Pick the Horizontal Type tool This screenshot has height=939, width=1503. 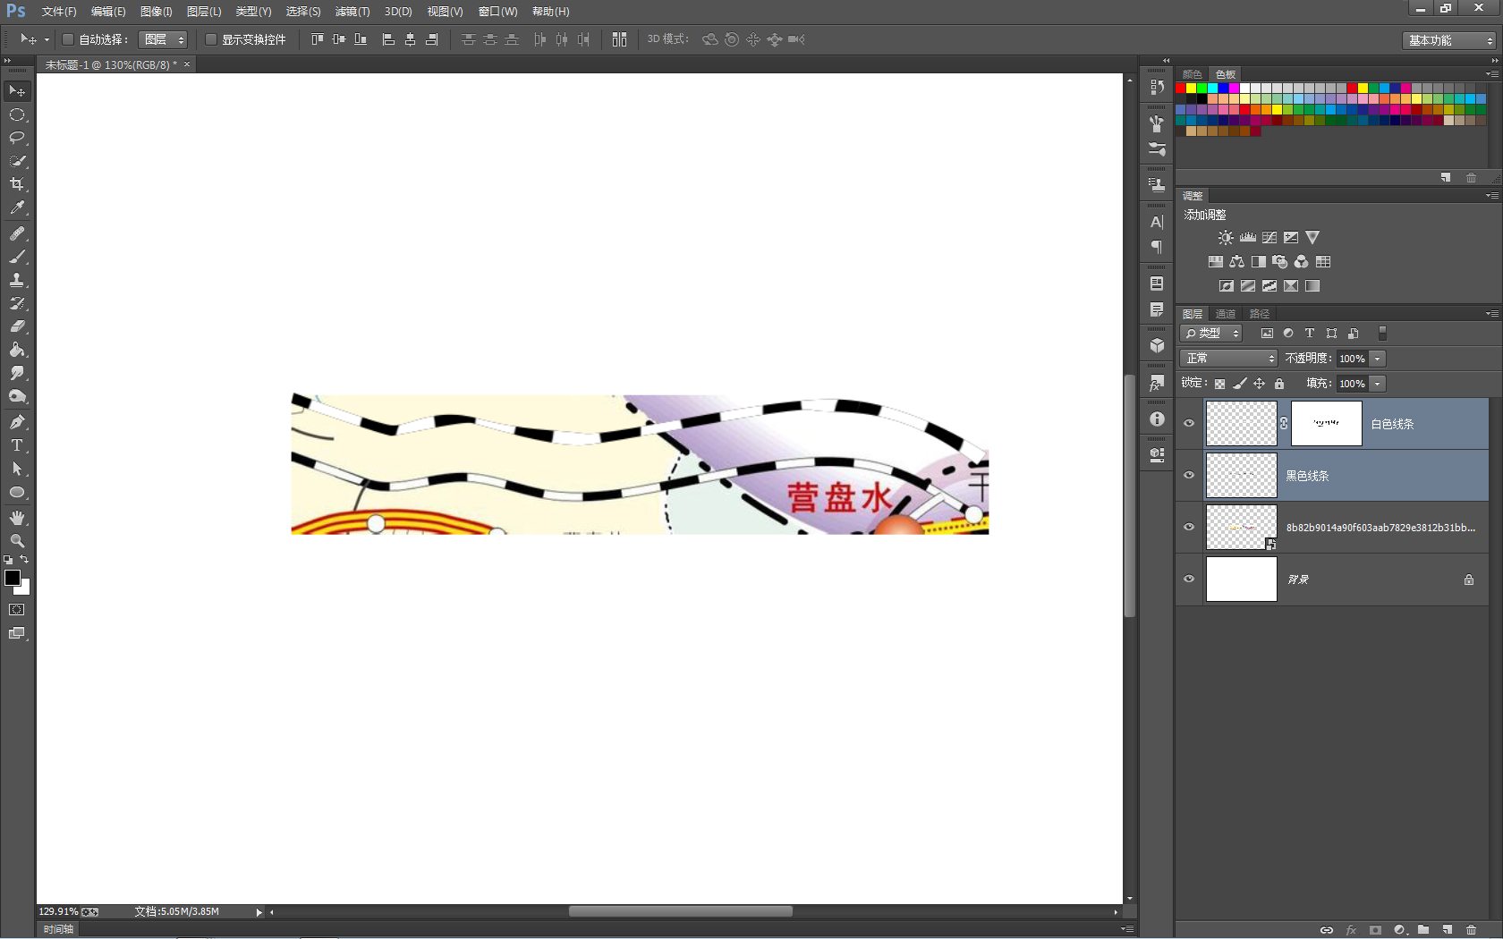tap(17, 445)
